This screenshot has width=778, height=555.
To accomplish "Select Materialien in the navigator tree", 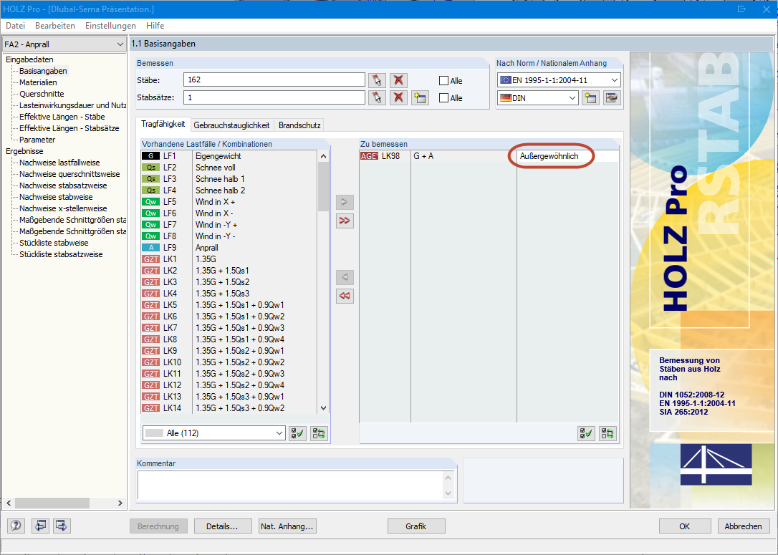I will pos(38,82).
